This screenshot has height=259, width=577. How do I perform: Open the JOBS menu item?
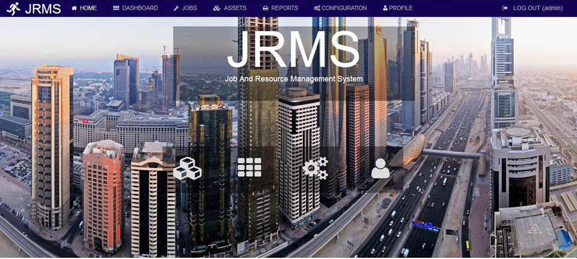pos(185,8)
